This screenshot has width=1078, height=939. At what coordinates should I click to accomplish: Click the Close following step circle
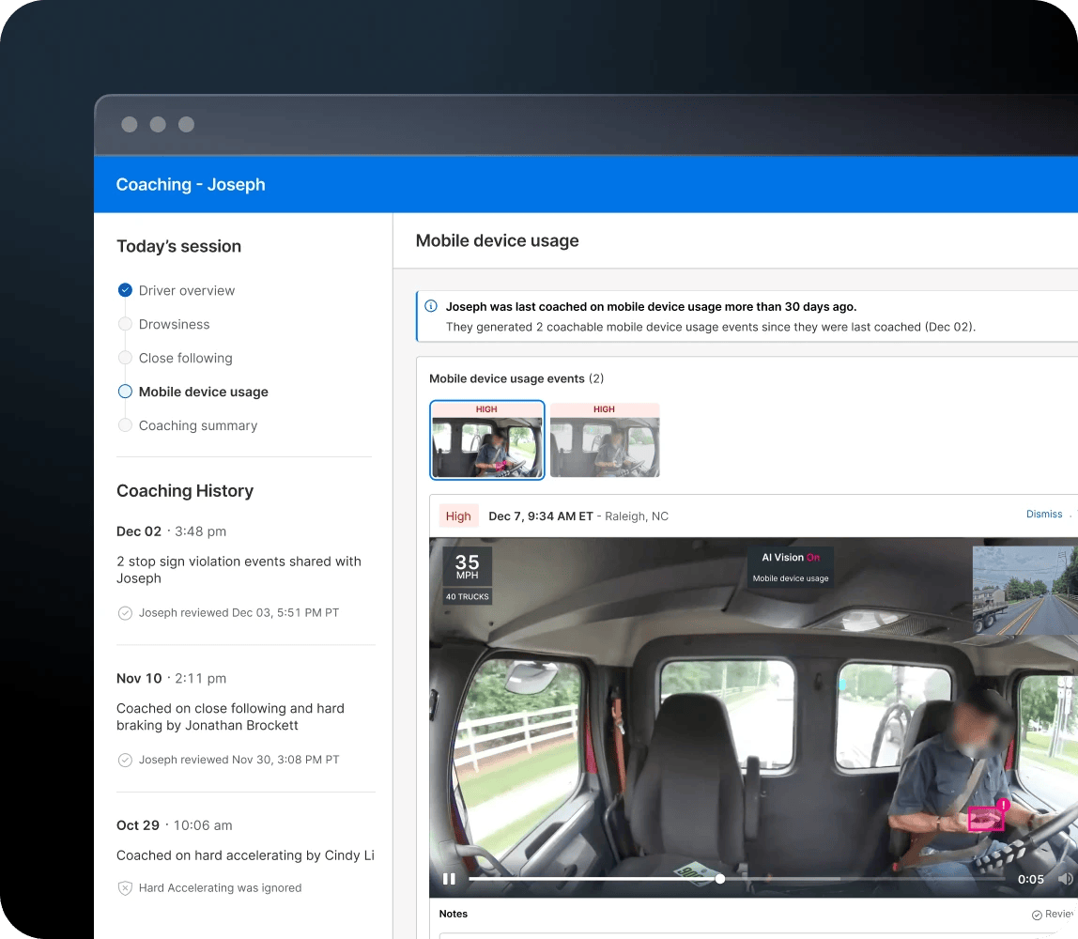[x=125, y=358]
